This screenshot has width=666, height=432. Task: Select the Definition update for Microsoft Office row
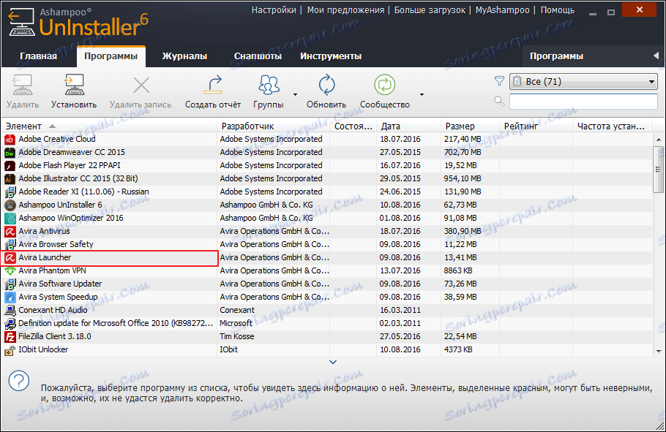point(326,323)
